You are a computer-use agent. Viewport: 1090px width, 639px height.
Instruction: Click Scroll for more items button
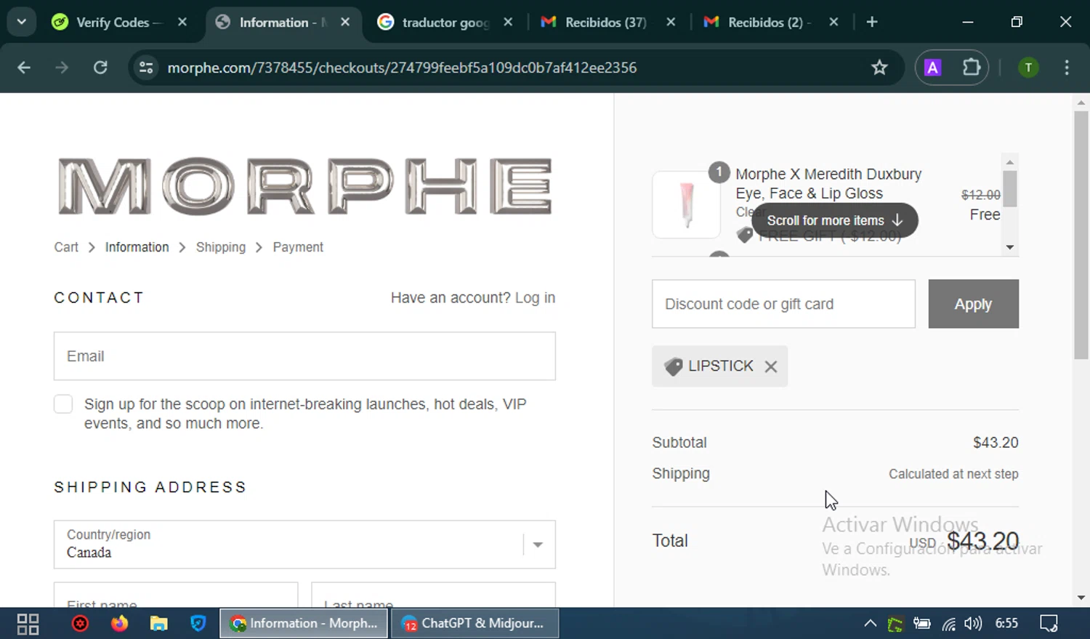point(835,220)
